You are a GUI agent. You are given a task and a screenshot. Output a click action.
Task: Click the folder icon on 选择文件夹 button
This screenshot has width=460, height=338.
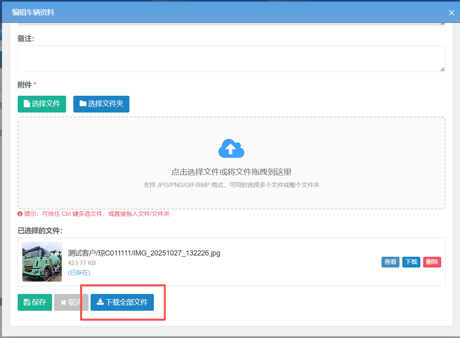[x=83, y=104]
